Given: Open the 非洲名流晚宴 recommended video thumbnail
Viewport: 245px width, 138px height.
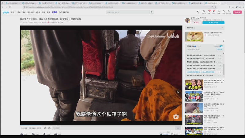Looking at the screenshot, I should [x=194, y=85].
